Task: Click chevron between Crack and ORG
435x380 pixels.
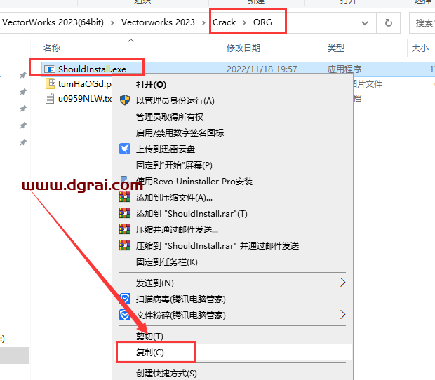Action: pyautogui.click(x=244, y=22)
